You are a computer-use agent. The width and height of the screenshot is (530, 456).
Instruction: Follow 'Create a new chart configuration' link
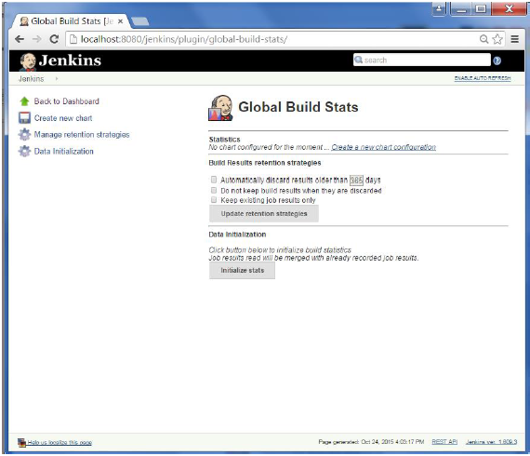pyautogui.click(x=383, y=147)
